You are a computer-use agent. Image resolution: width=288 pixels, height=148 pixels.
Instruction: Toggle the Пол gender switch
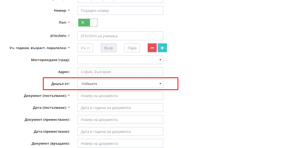88,22
